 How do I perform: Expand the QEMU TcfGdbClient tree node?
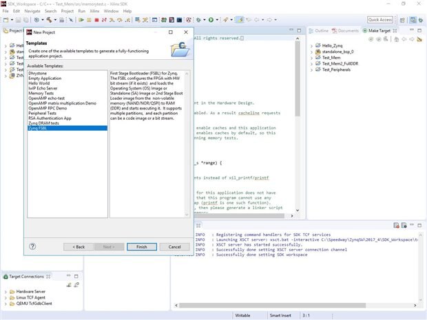(x=6, y=303)
